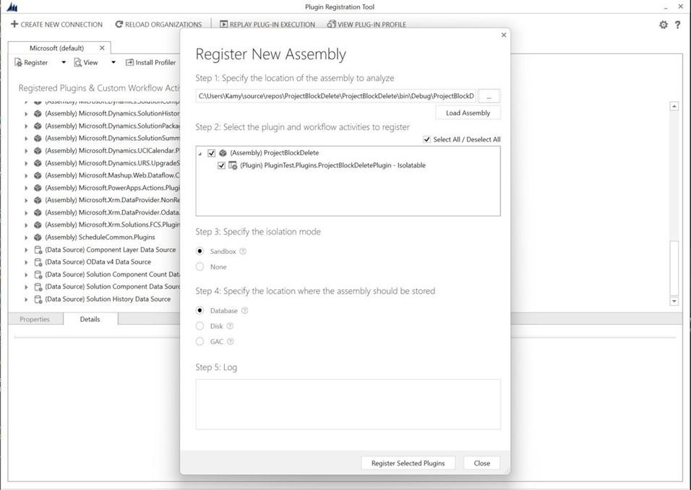The image size is (691, 490).
Task: Select Sandbox isolation mode
Action: click(x=200, y=251)
